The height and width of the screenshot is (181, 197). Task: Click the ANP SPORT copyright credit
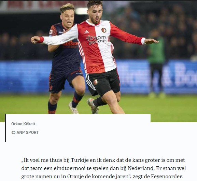click(x=25, y=133)
